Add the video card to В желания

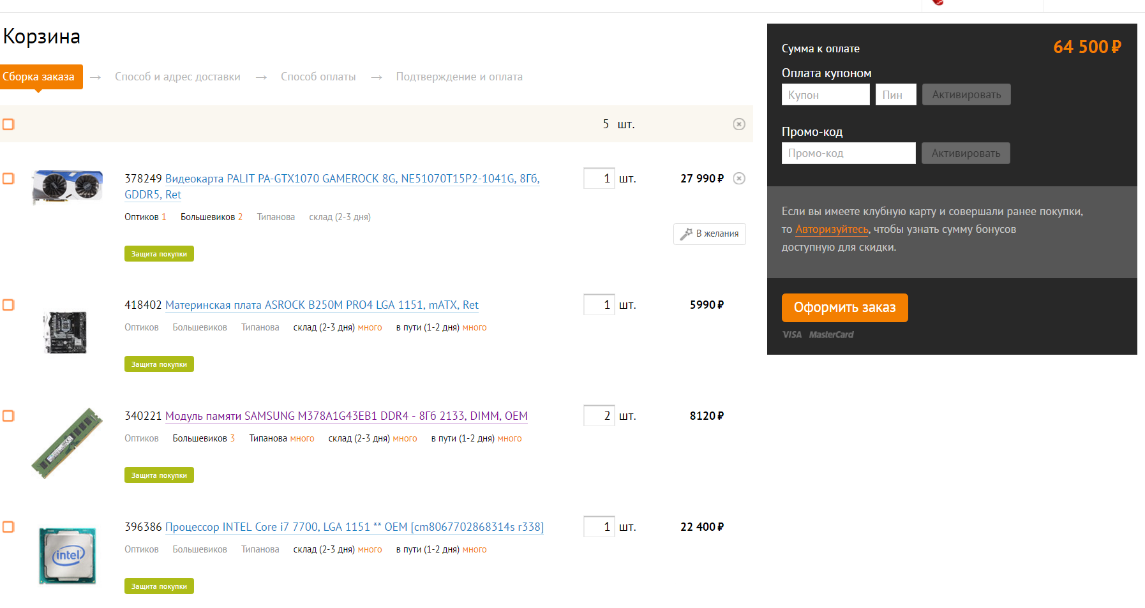point(710,234)
